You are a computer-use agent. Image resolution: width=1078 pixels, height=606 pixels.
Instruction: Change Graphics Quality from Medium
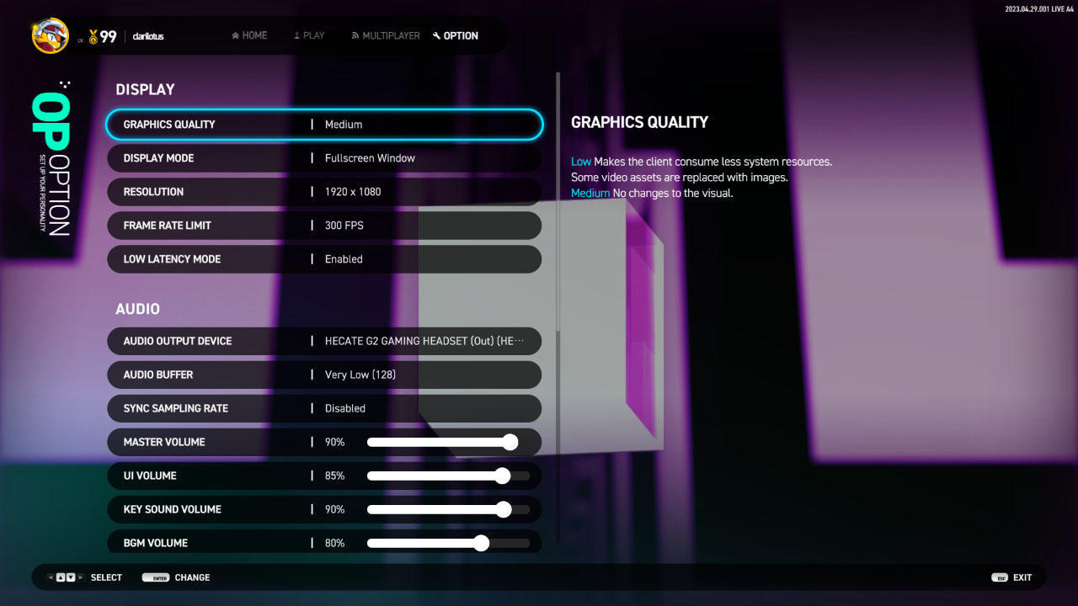(x=324, y=125)
